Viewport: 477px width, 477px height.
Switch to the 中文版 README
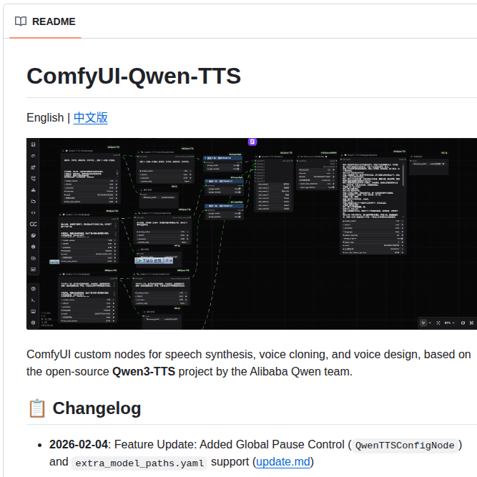tap(90, 118)
